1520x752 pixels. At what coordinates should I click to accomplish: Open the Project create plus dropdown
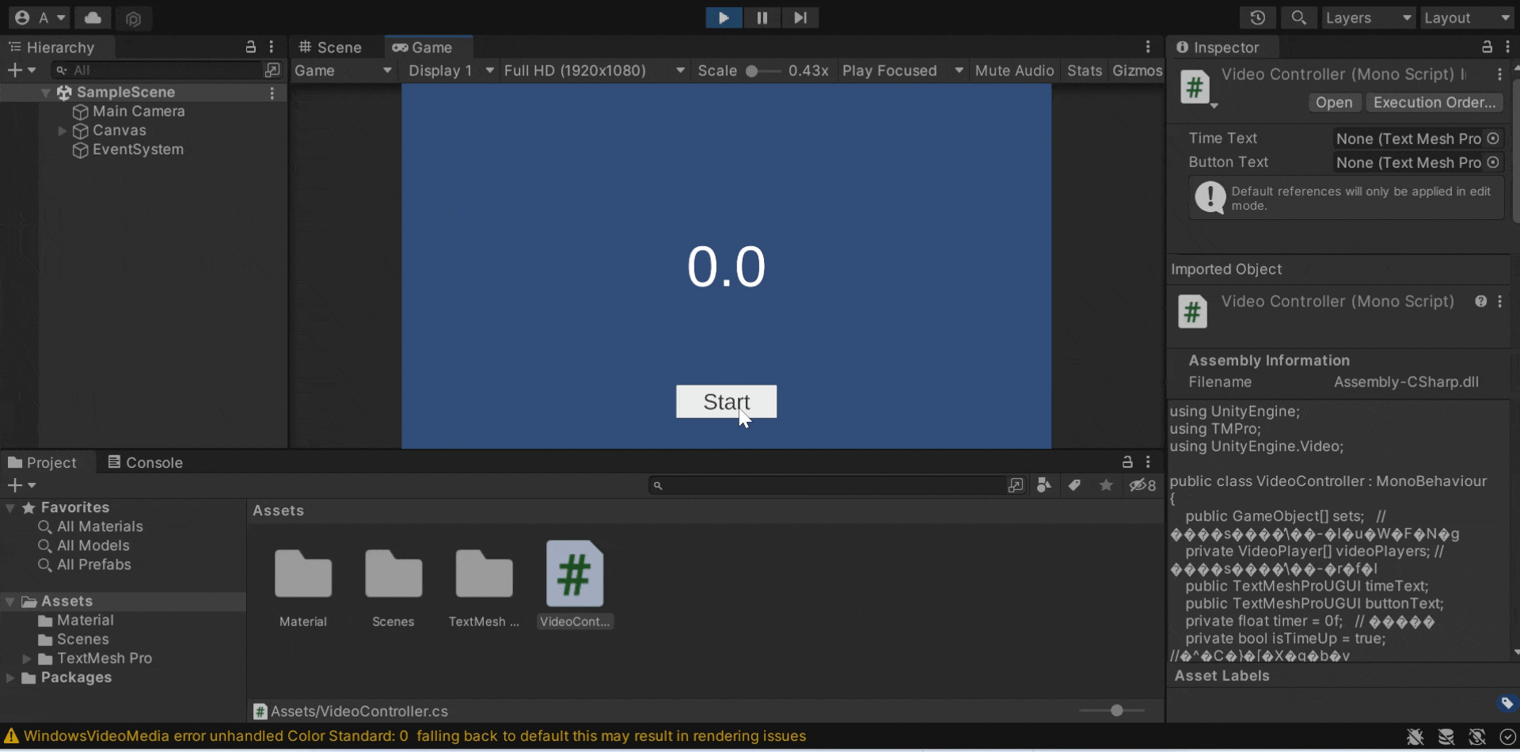21,485
